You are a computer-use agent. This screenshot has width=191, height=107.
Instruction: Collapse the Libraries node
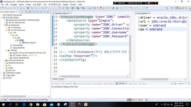[x=7, y=50]
